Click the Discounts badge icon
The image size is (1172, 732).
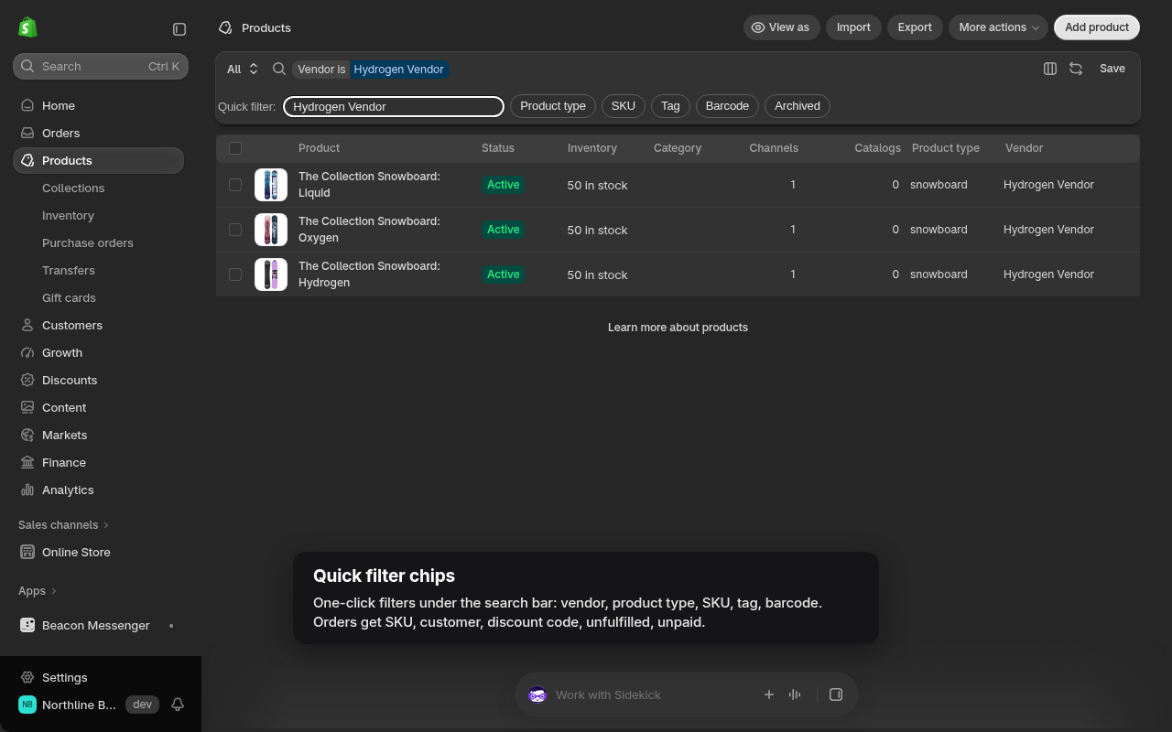pos(27,380)
